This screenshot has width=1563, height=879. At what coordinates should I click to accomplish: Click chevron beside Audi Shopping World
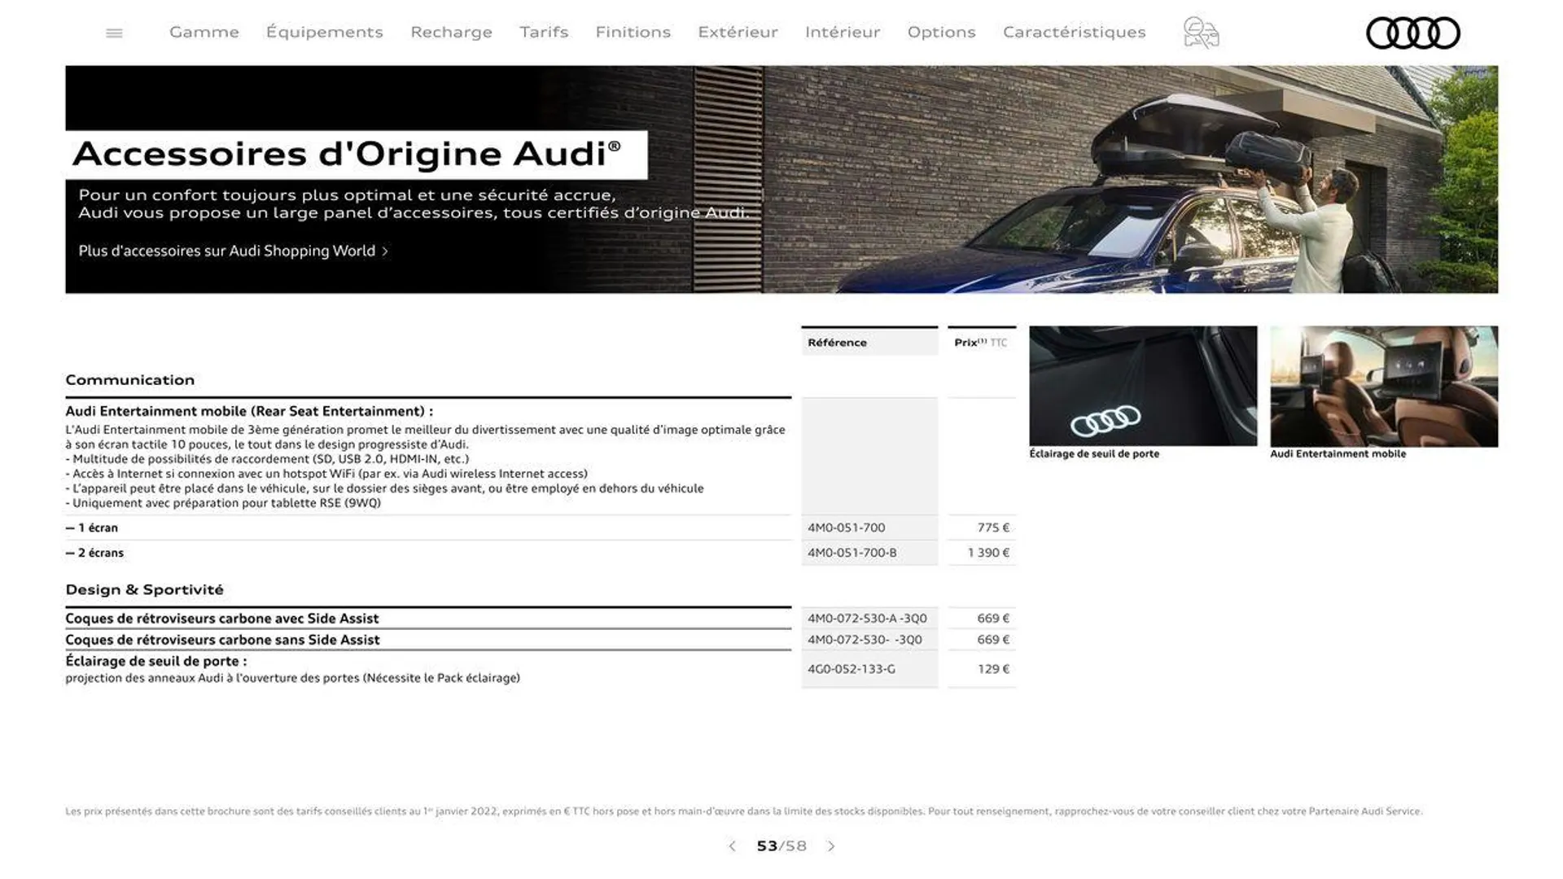pyautogui.click(x=385, y=251)
